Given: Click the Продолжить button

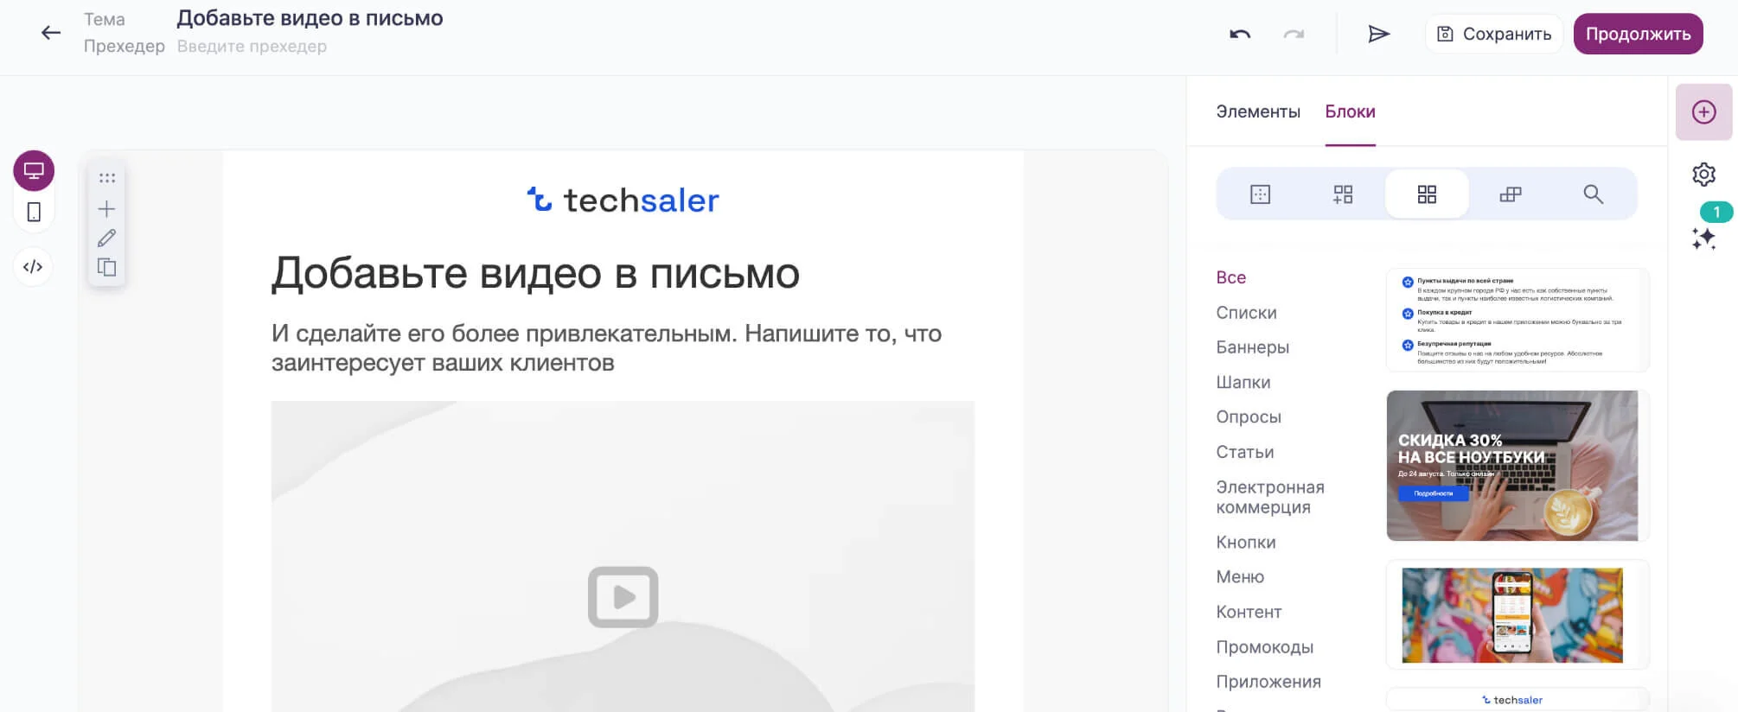Looking at the screenshot, I should click(x=1638, y=34).
